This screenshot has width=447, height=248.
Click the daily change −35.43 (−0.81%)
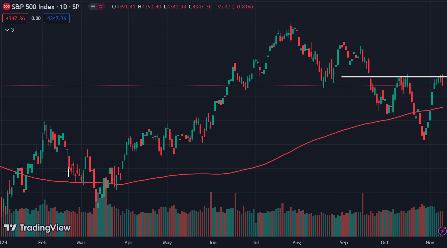click(233, 7)
